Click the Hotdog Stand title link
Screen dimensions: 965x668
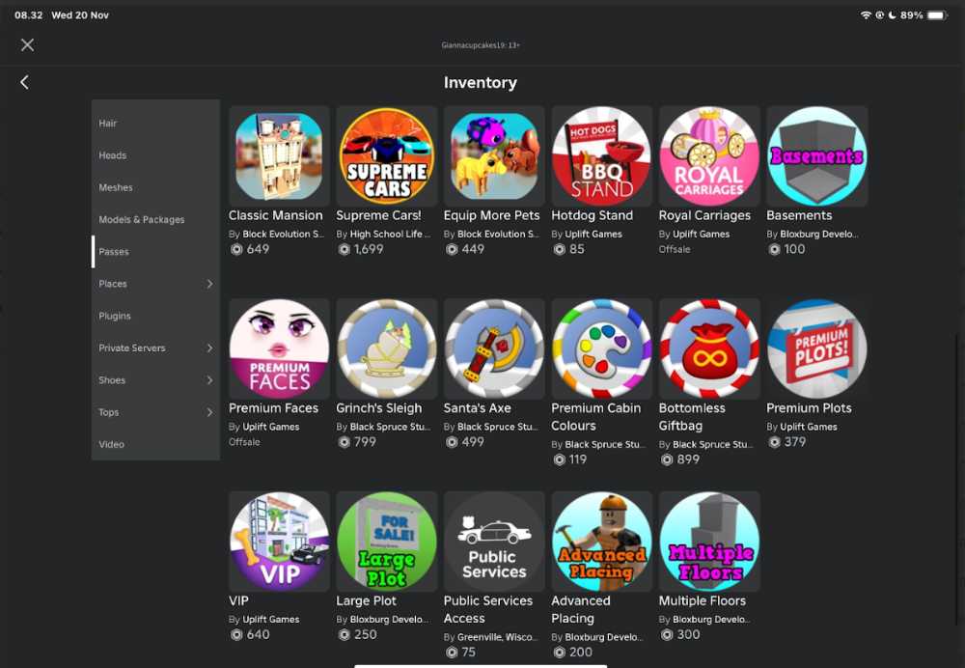pos(593,215)
